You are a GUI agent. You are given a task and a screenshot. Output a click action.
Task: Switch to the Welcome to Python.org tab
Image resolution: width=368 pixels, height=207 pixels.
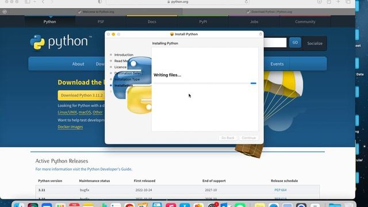click(x=96, y=11)
